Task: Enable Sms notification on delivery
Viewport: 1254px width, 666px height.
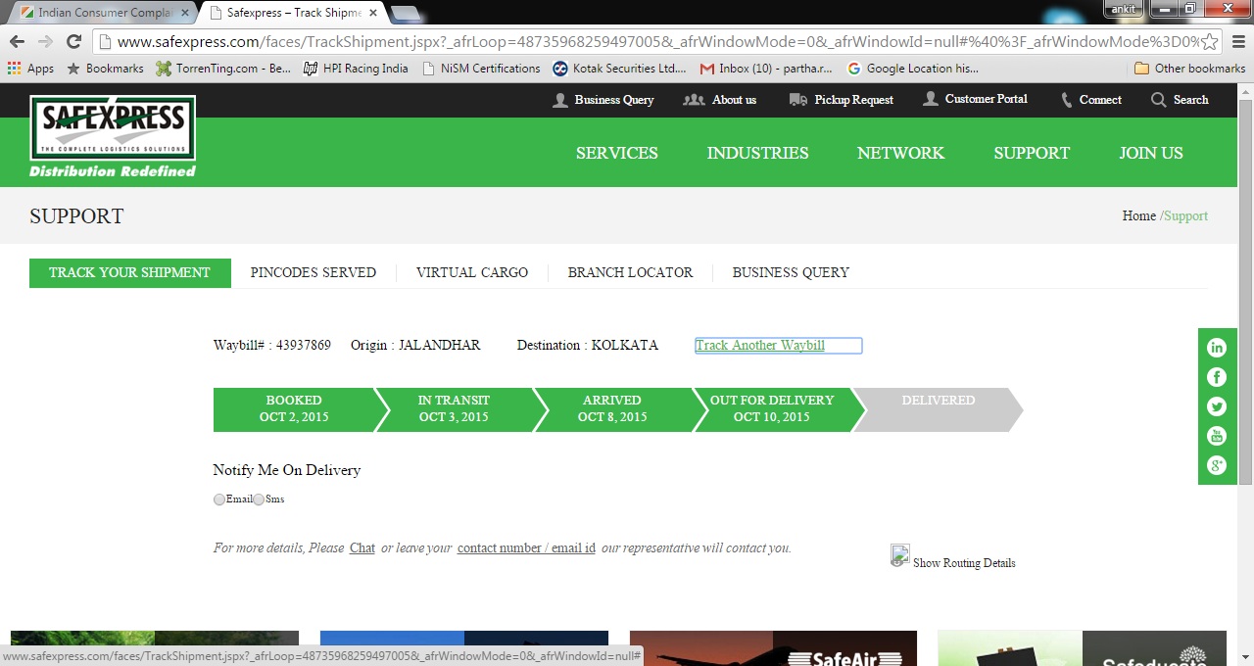Action: pos(259,499)
